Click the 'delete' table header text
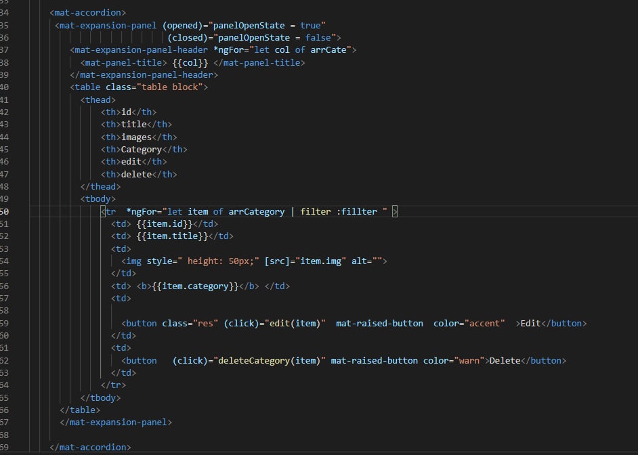This screenshot has height=455, width=638. coord(136,174)
